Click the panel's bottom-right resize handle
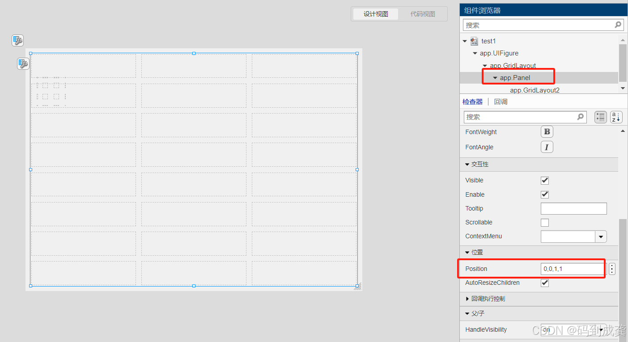Screen dimensions: 628x342 click(x=357, y=286)
